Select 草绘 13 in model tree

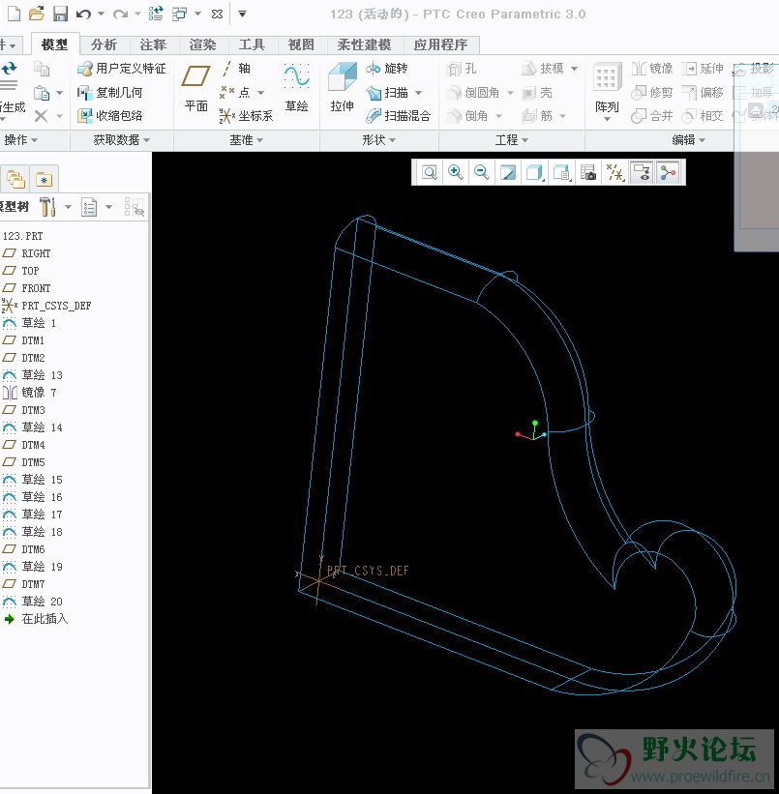[33, 375]
